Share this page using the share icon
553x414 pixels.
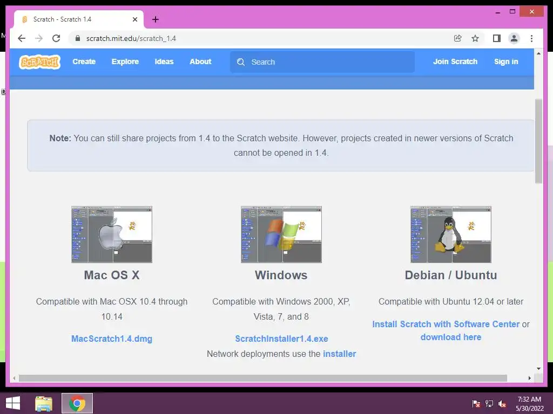(458, 38)
